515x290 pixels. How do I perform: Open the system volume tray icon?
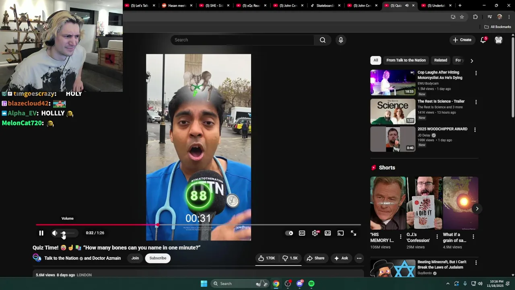pos(480,284)
